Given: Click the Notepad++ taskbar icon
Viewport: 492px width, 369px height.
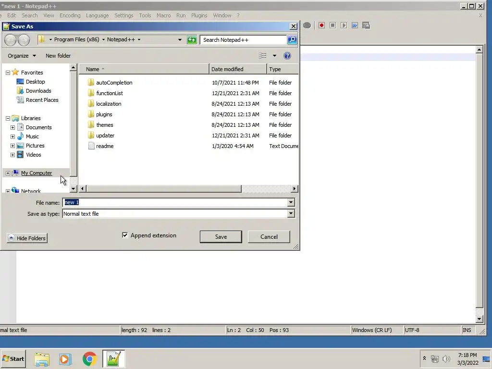Looking at the screenshot, I should click(x=113, y=359).
